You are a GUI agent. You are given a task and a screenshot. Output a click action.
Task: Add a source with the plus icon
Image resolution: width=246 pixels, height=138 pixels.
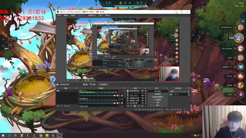[x=128, y=106]
